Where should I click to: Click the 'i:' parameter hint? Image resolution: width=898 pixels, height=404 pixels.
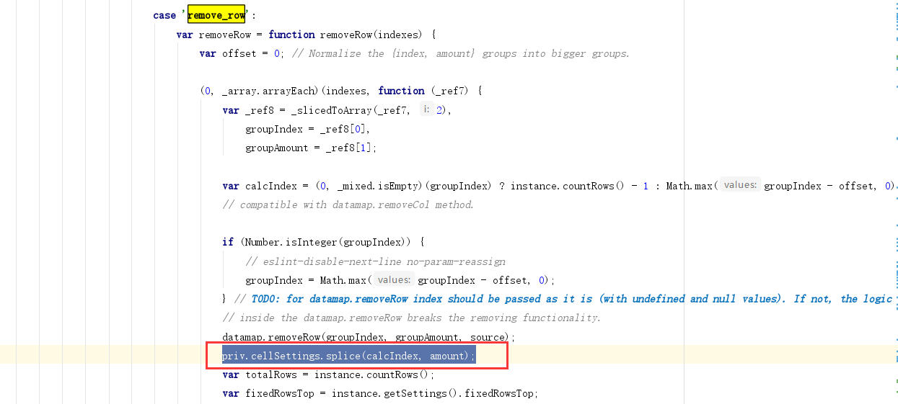click(x=426, y=109)
